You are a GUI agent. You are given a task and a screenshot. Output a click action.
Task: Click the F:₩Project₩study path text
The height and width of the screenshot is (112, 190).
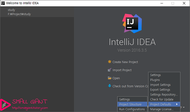click(19, 14)
